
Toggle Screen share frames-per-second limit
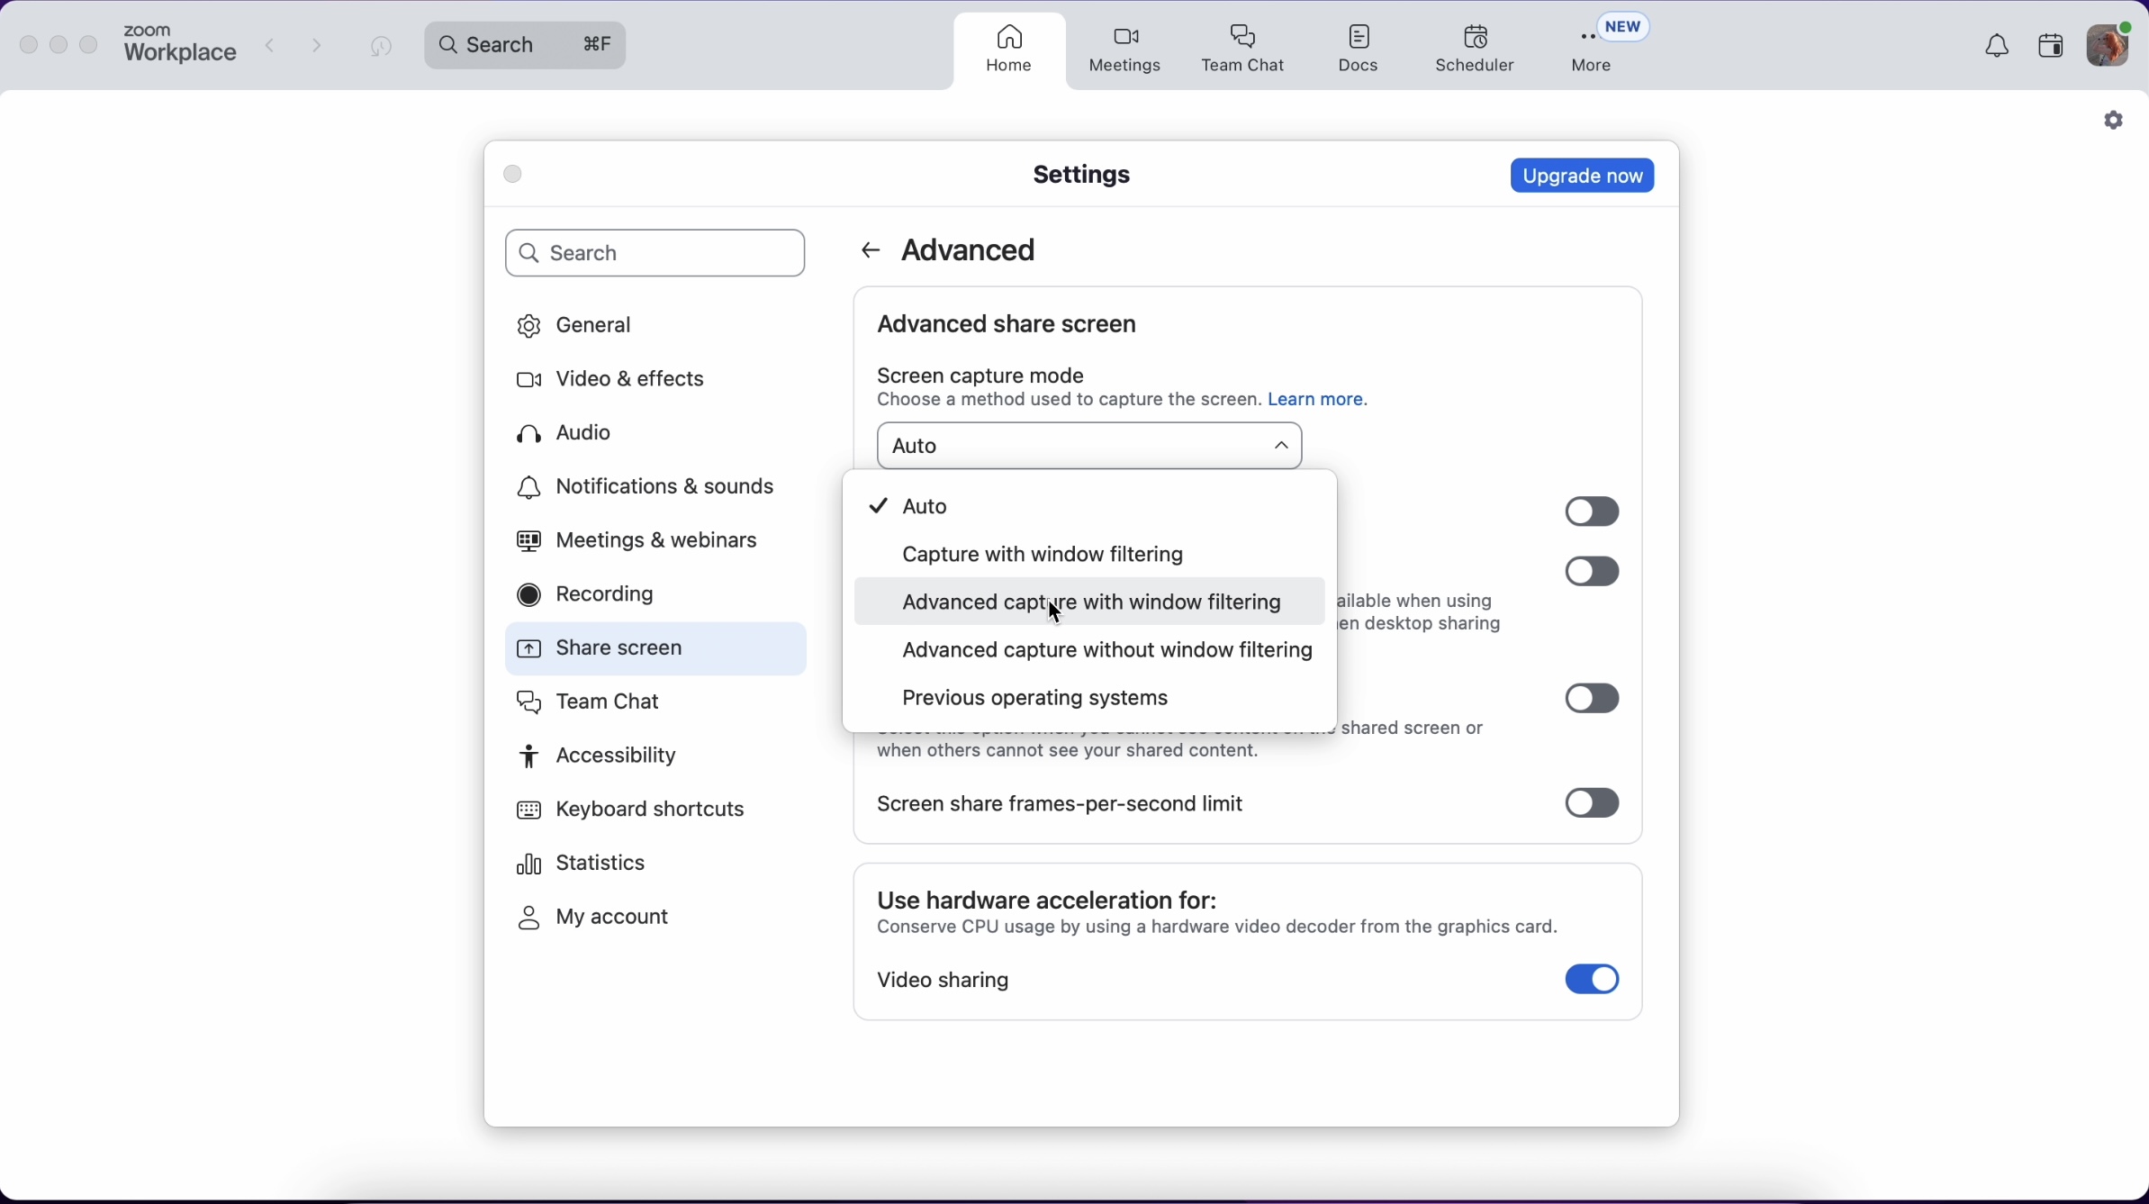(x=1592, y=803)
